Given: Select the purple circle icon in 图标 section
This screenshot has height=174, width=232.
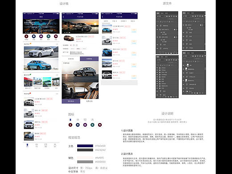Looking at the screenshot, I should (85, 125).
